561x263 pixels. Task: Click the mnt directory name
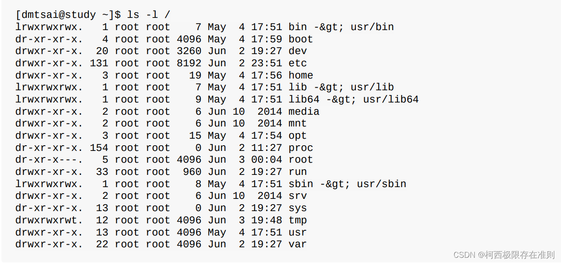tap(297, 123)
